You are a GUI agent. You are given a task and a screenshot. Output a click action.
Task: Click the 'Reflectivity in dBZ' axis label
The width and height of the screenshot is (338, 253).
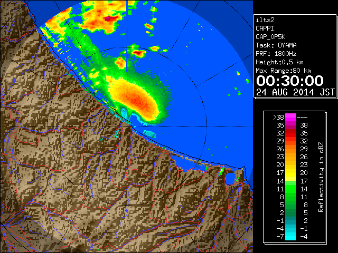[321, 177]
